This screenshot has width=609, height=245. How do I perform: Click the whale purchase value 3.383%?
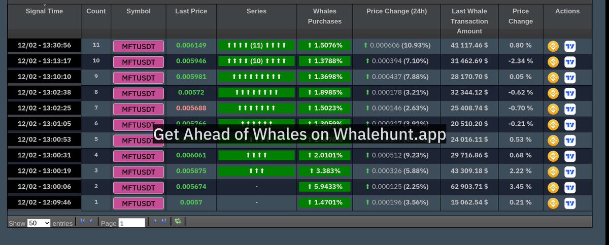pyautogui.click(x=325, y=171)
